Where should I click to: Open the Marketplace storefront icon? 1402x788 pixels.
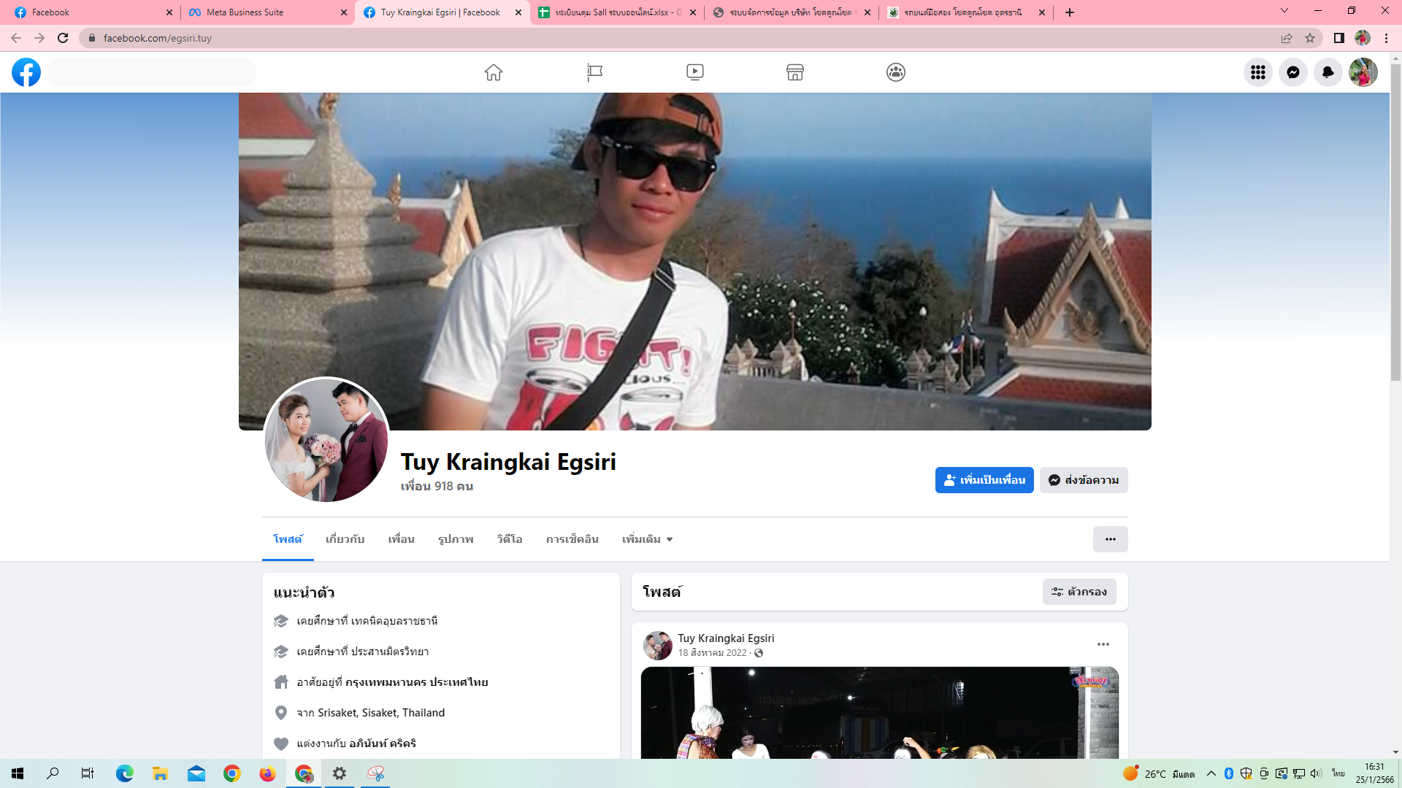click(x=795, y=72)
